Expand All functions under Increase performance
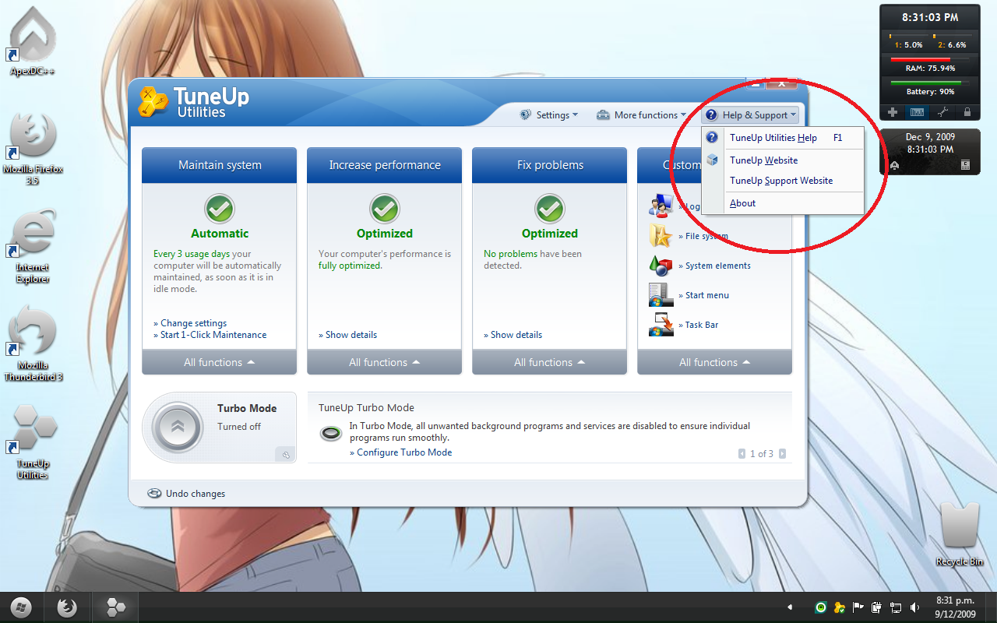 pos(385,362)
